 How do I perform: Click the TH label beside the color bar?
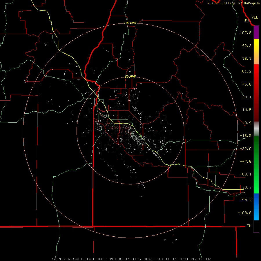[249, 226]
